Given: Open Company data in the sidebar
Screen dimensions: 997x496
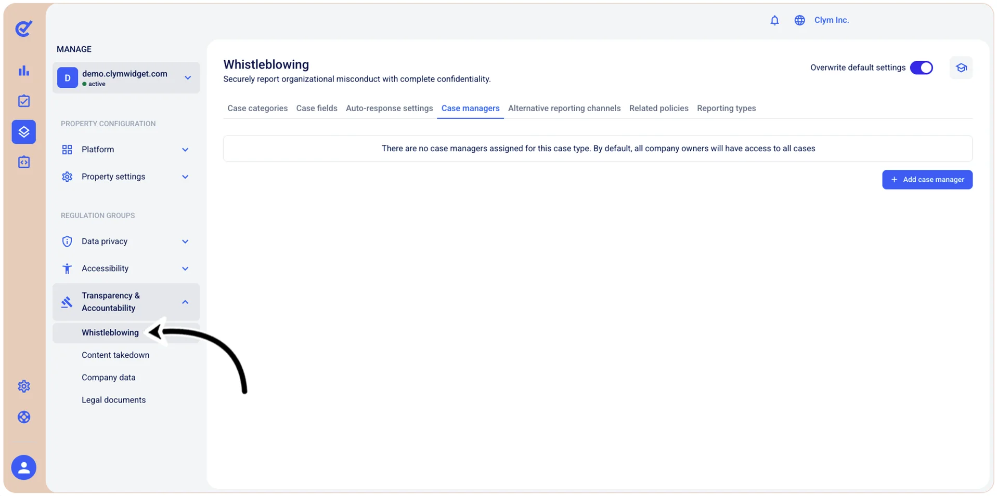Looking at the screenshot, I should (x=109, y=378).
